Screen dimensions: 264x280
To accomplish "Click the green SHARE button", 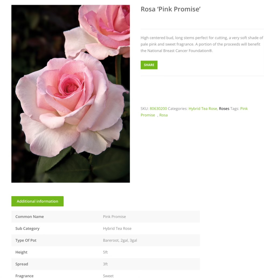I will pos(149,65).
